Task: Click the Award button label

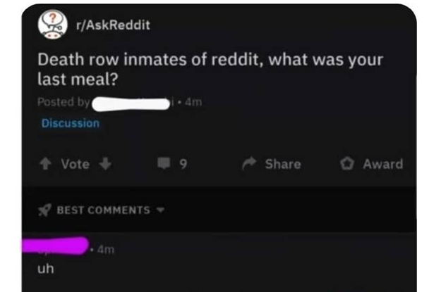Action: (x=382, y=164)
